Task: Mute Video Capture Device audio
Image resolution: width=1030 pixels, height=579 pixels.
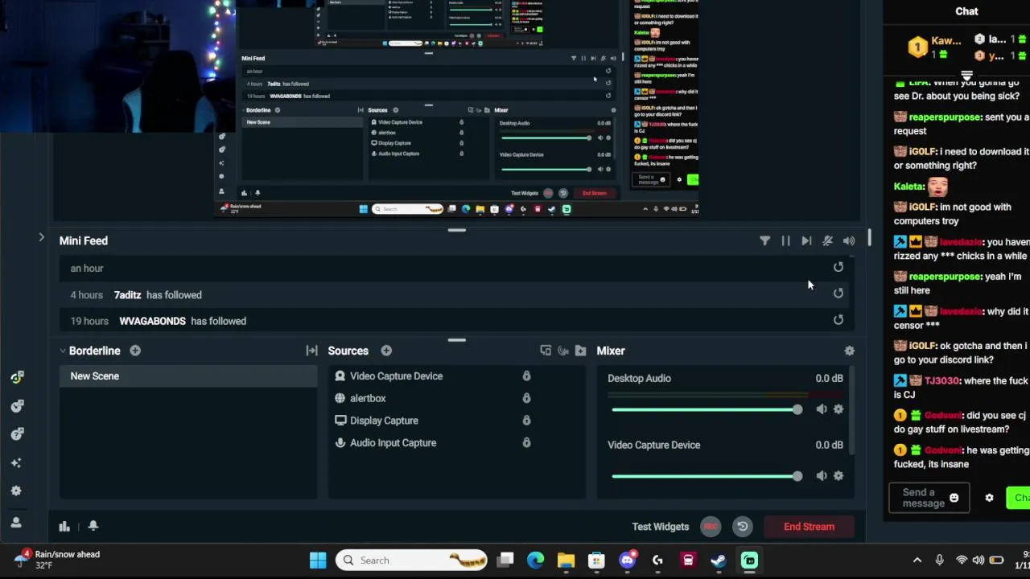Action: pos(821,476)
